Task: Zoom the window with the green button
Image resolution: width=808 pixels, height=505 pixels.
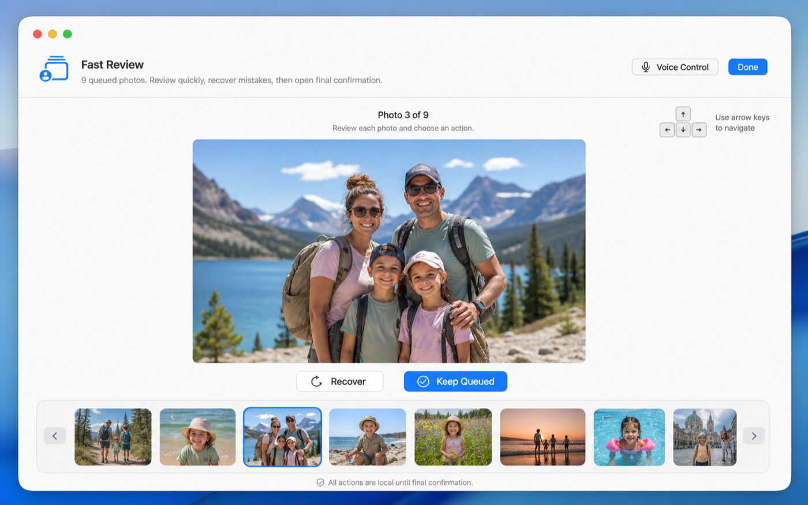Action: 68,34
